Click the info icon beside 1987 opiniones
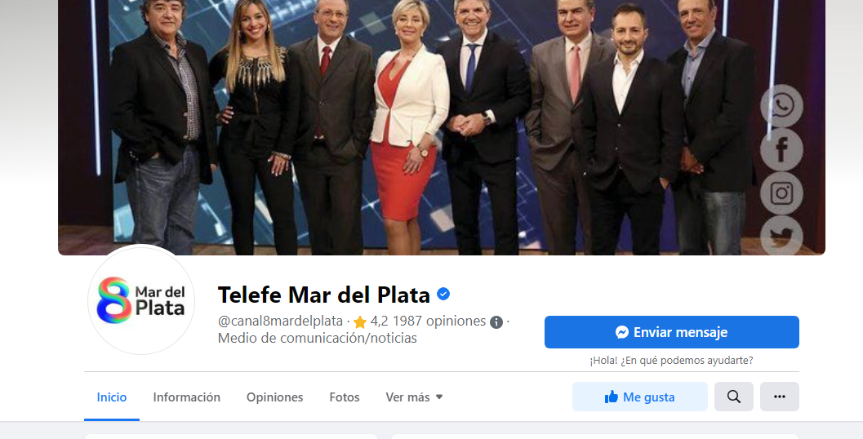863x439 pixels. coord(496,321)
